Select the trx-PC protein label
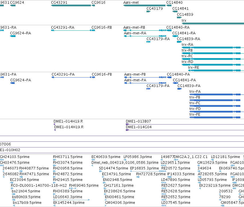This screenshot has height=207, width=244. (x=195, y=103)
